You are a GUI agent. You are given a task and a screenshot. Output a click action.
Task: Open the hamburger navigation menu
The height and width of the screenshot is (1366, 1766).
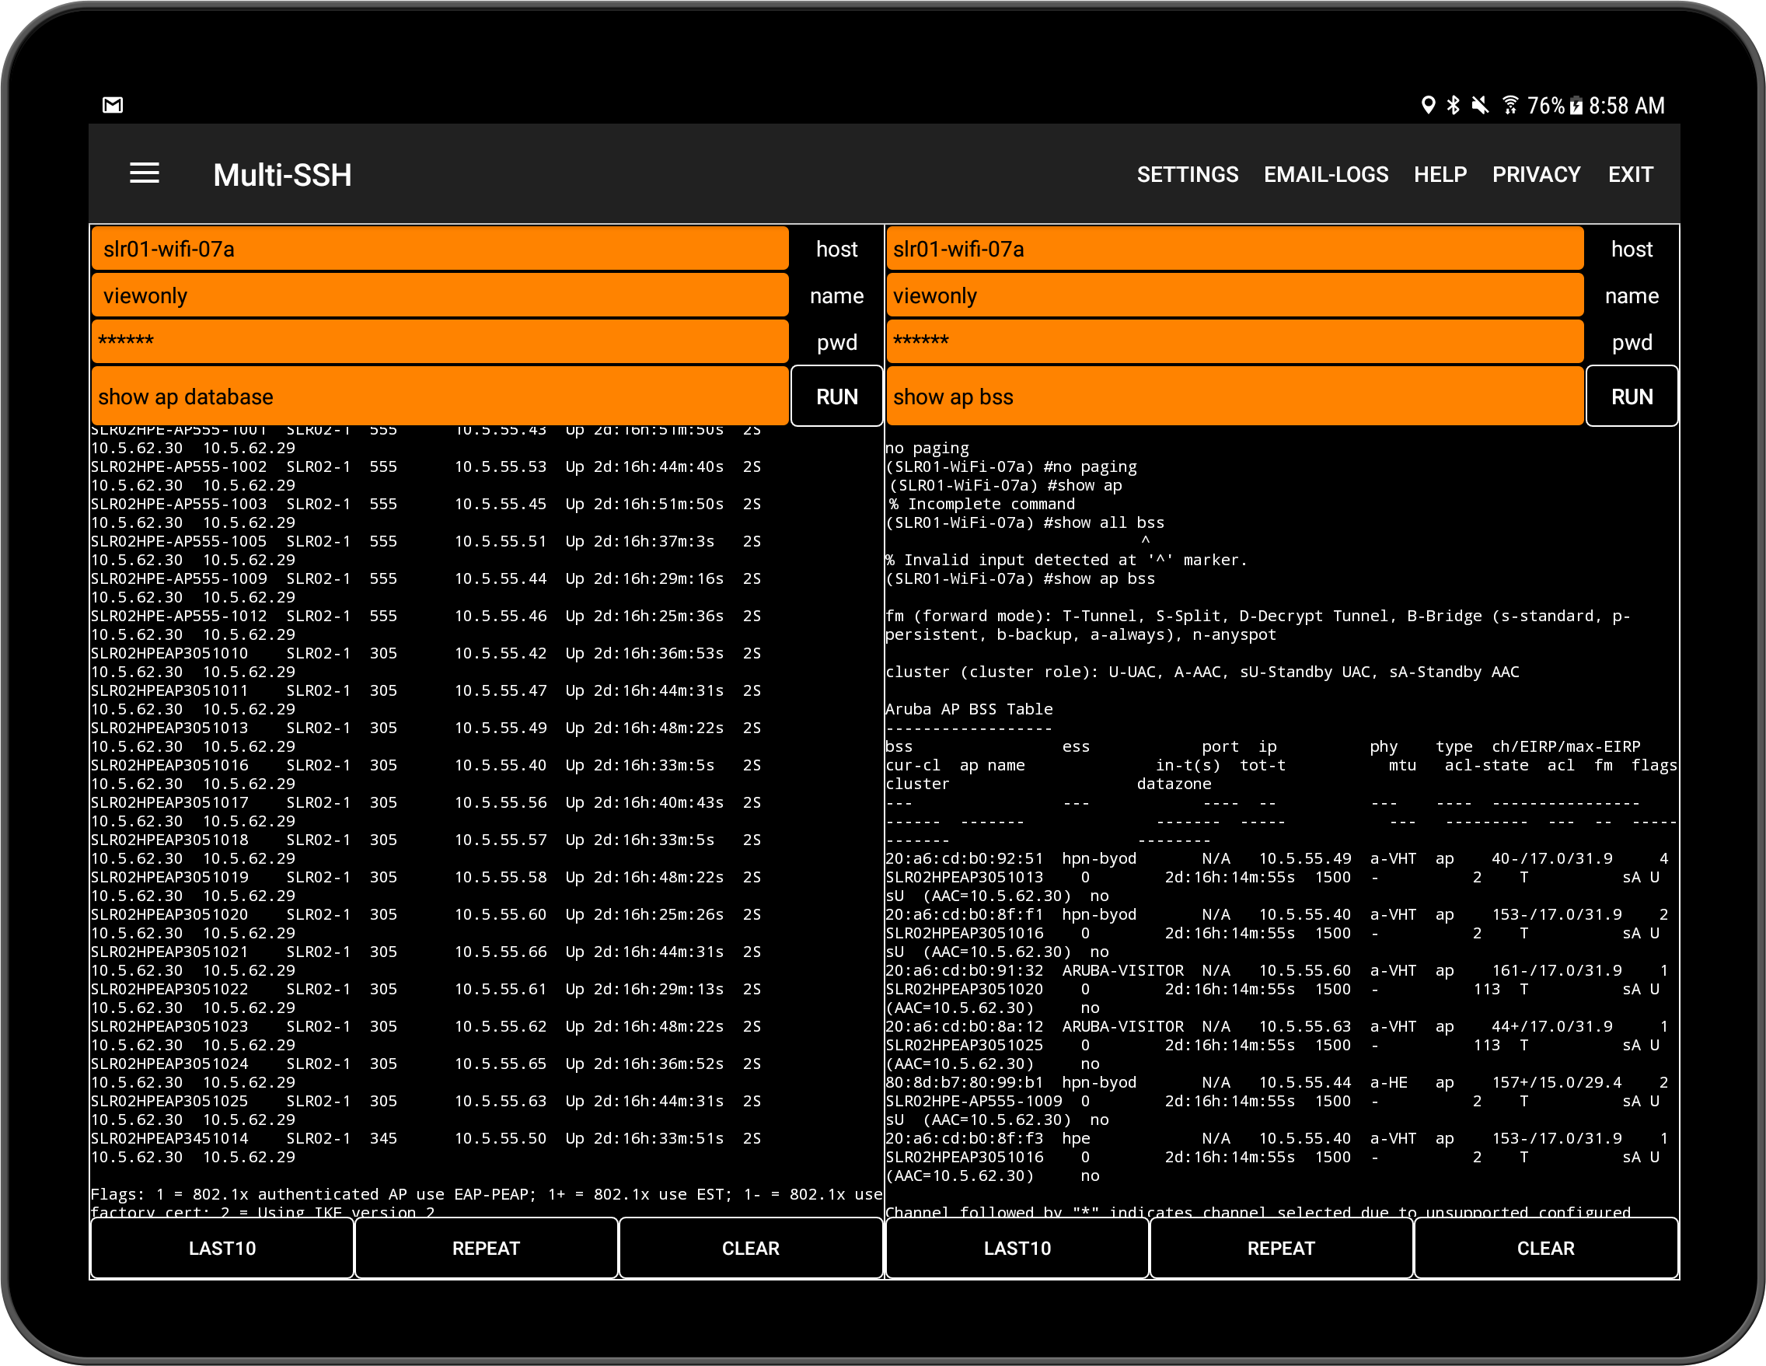point(144,174)
